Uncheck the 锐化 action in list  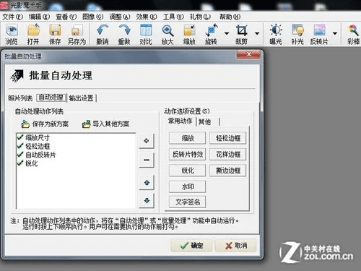pos(20,163)
